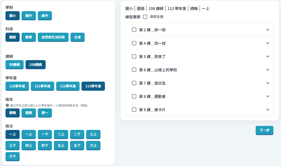Click the info icon above the version buttons
The image size is (281, 166).
click(7, 105)
